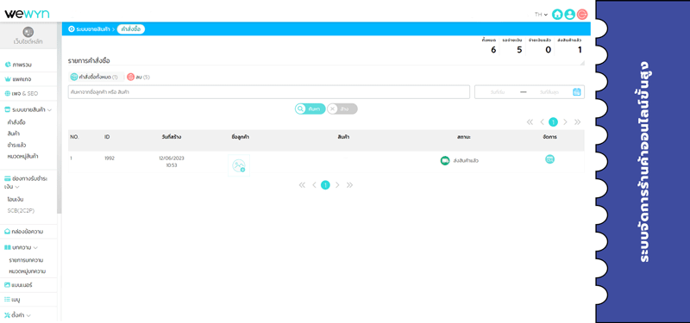Click the customer image placeholder thumbnail
The image size is (690, 323).
(x=239, y=165)
